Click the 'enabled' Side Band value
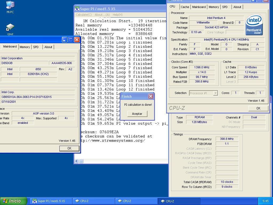Viewport: 273px width, 205px height. [23, 123]
